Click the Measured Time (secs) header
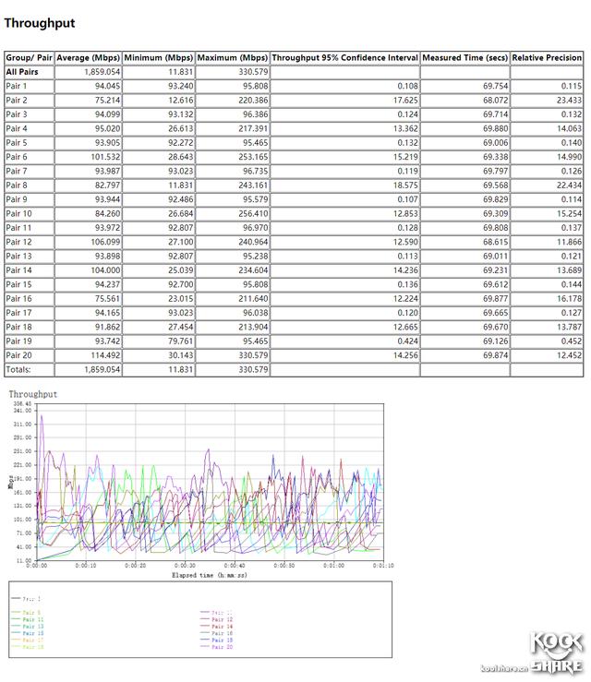Viewport: 591px width, 682px height. [x=464, y=58]
